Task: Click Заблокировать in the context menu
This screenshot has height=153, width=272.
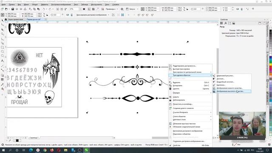Action: coord(190,100)
